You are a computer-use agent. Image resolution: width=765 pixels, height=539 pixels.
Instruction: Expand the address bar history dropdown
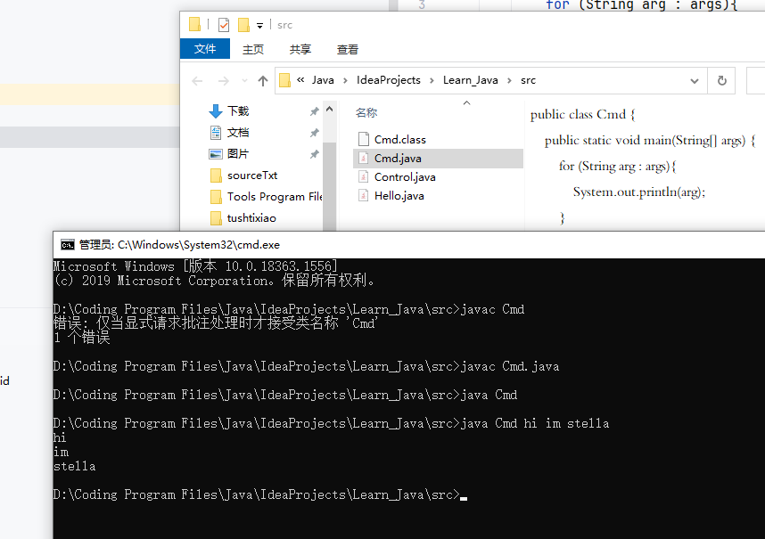pos(695,81)
